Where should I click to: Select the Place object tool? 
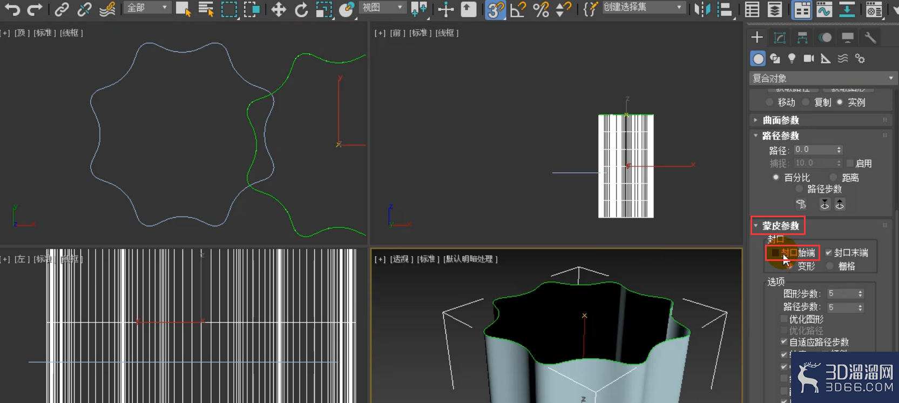click(x=347, y=9)
